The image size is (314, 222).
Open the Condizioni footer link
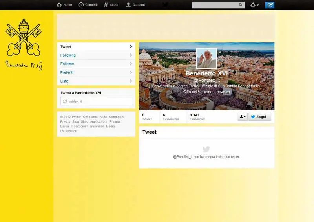[117, 117]
